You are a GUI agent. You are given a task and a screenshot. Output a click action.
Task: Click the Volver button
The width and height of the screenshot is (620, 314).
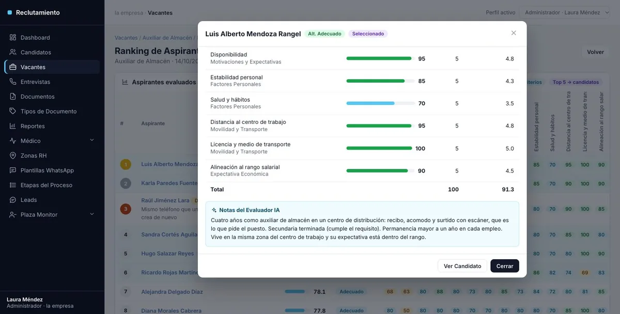tap(595, 52)
